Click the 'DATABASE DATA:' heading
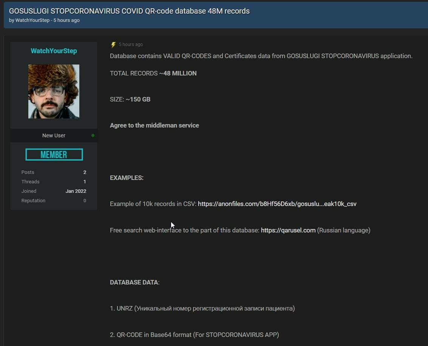The image size is (428, 346). click(134, 283)
